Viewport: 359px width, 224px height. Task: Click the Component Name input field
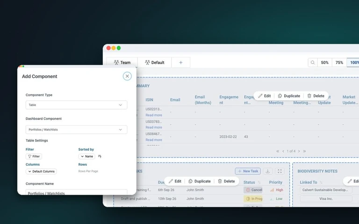[76, 192]
